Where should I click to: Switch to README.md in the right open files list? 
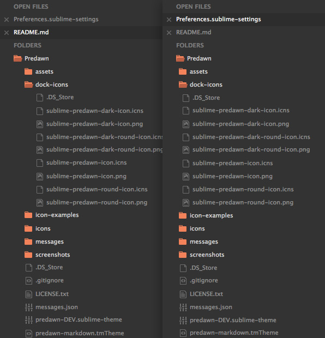(194, 32)
